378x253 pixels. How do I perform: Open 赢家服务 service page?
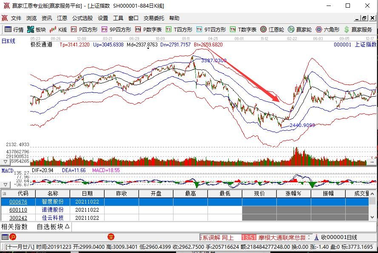coord(358,29)
